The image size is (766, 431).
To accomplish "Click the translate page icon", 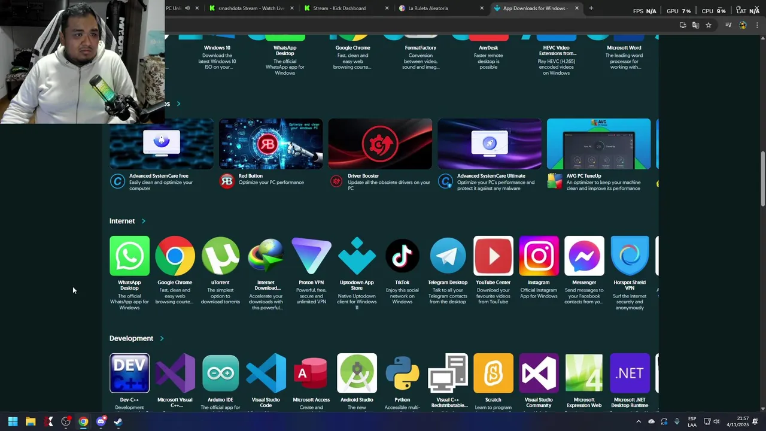I will 695,25.
